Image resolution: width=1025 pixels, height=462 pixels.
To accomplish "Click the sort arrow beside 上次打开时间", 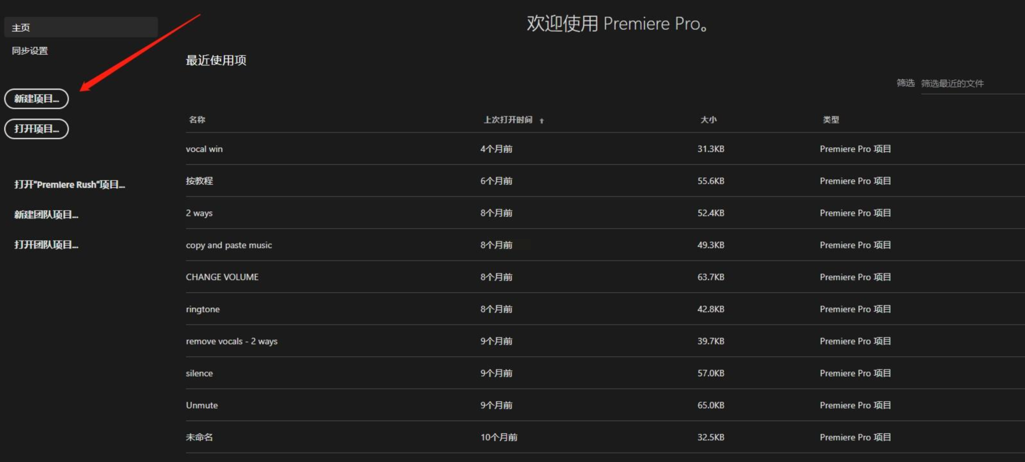I will (542, 120).
